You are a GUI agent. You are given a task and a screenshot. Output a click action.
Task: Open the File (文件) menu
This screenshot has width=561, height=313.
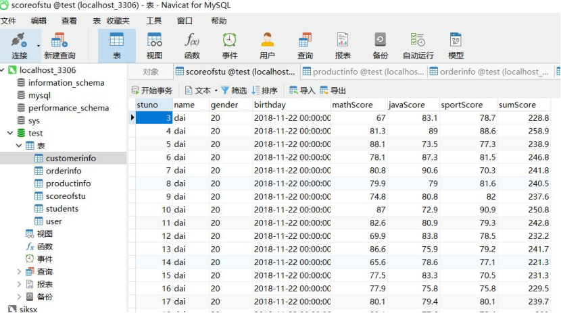click(8, 21)
